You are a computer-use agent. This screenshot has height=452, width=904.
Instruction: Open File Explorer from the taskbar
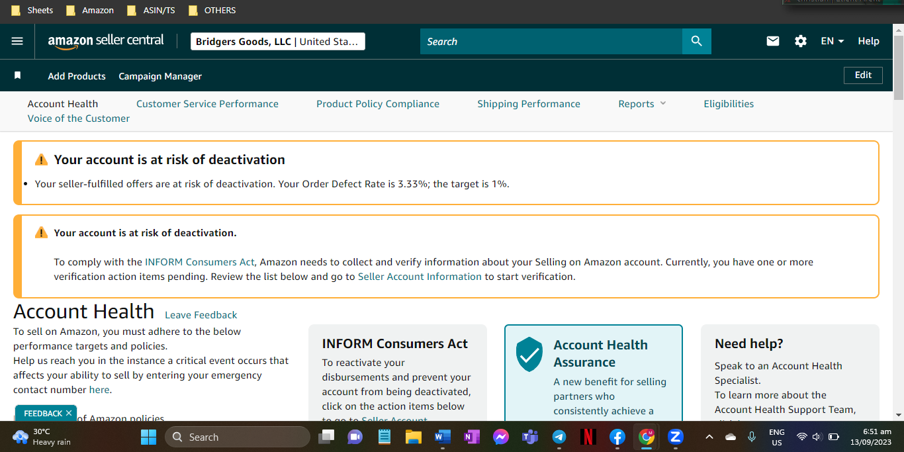click(x=414, y=437)
